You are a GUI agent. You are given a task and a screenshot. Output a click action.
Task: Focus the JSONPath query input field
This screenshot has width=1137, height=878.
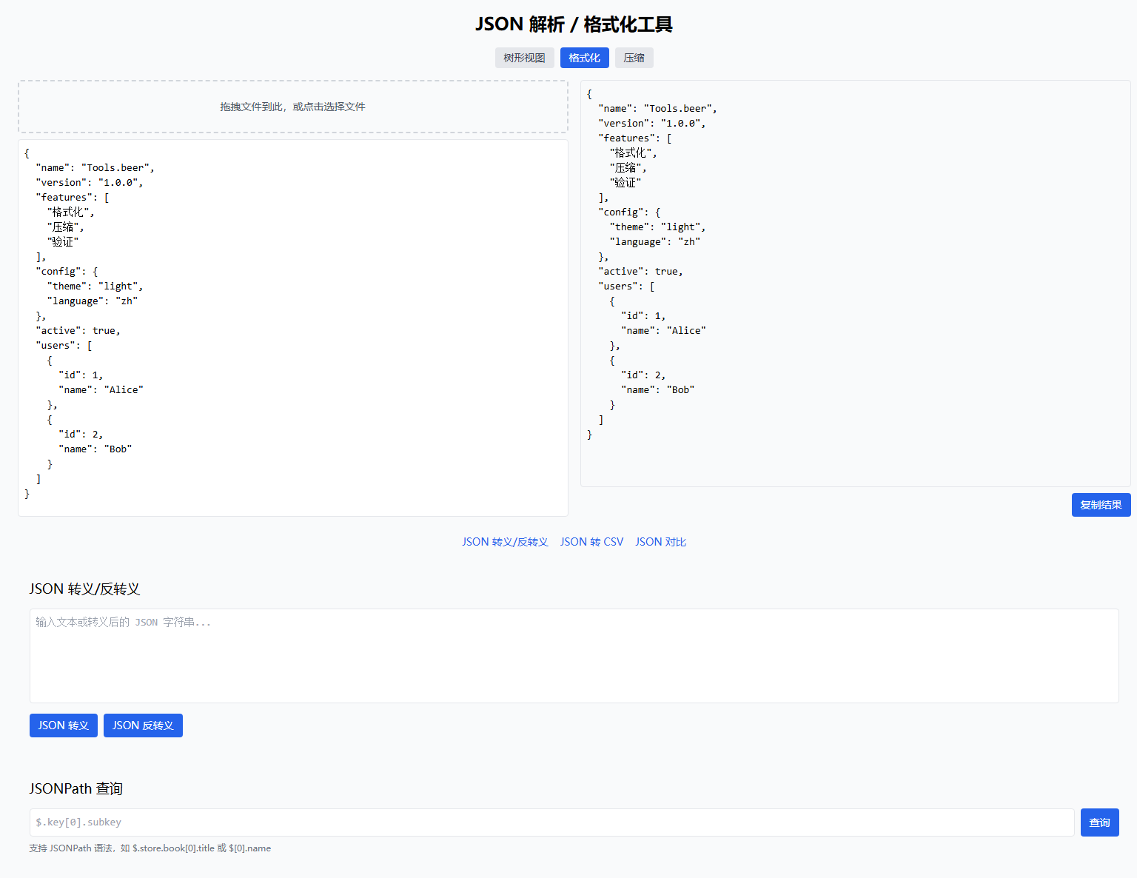pyautogui.click(x=551, y=822)
